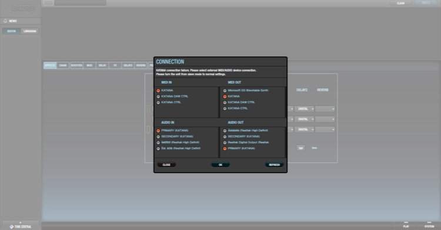Choose SECONDARY (KATANA) as AUDIO OUT
The width and height of the screenshot is (441, 230).
[241, 137]
